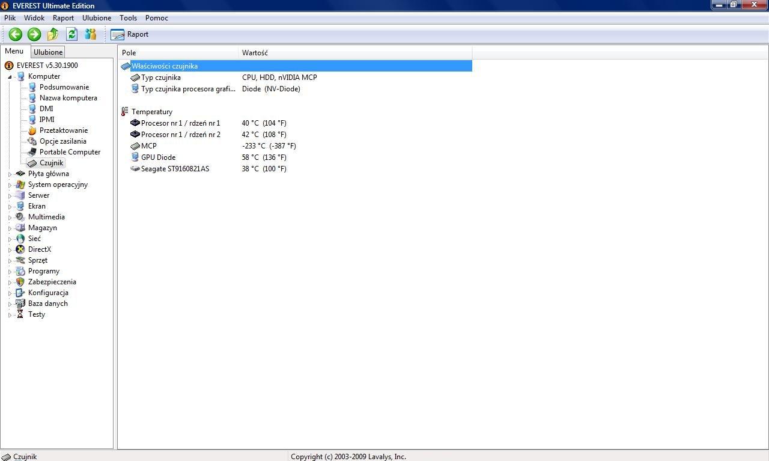This screenshot has width=769, height=461.
Task: Select the Procesor nr 1 / rdzeń nr 2 row
Action: [x=296, y=135]
